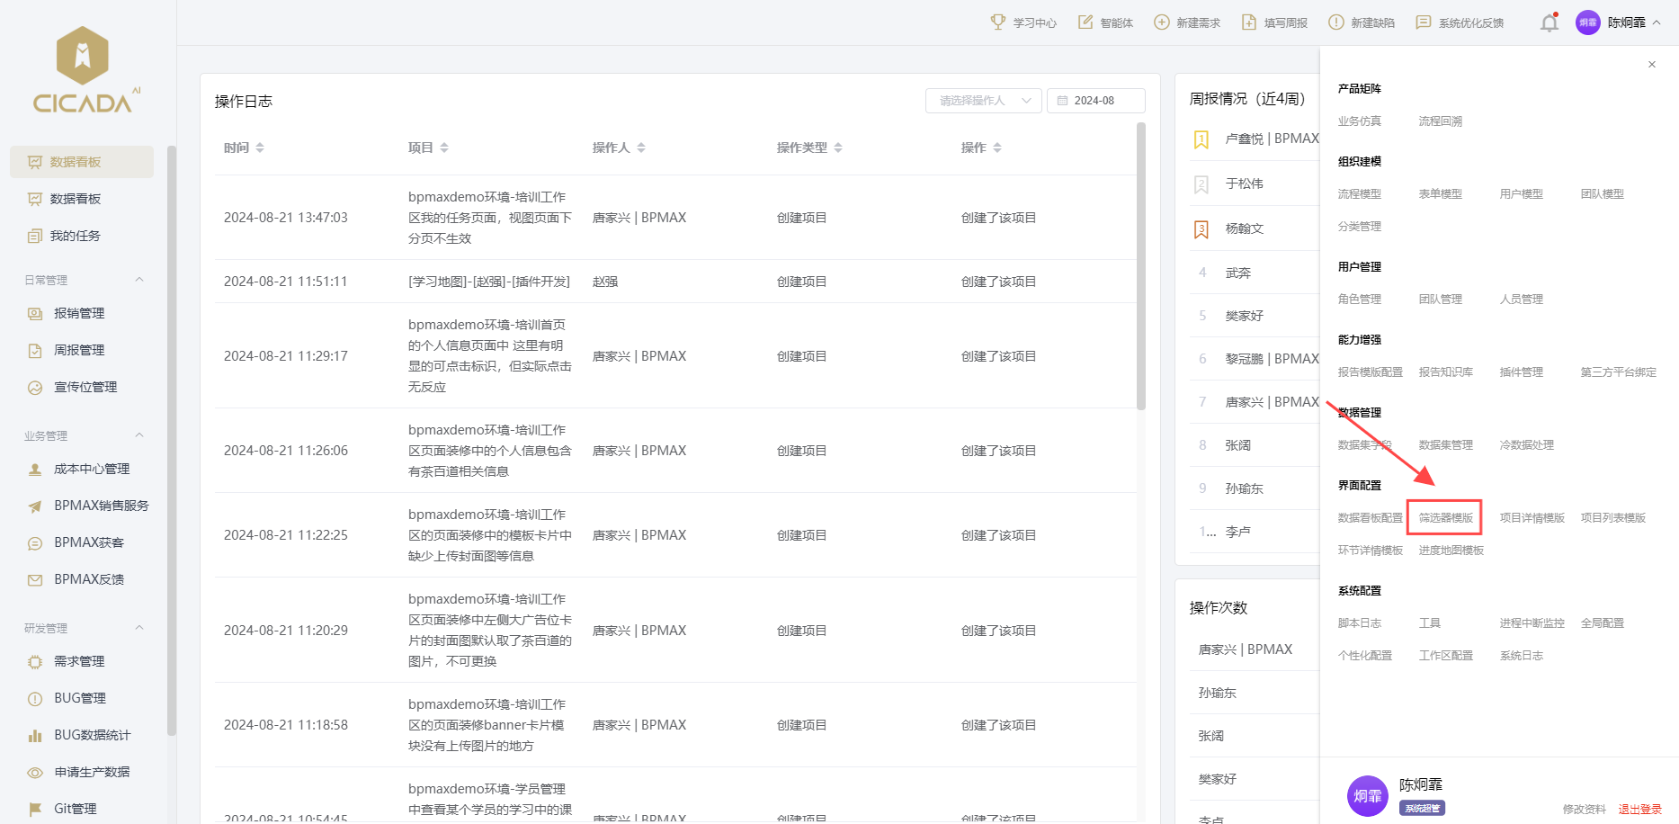Open 流程回溯 under 产品矩阵
This screenshot has height=824, width=1679.
click(1440, 121)
